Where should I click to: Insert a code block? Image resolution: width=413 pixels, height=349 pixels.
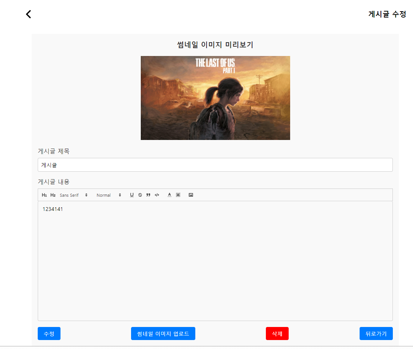click(x=157, y=195)
